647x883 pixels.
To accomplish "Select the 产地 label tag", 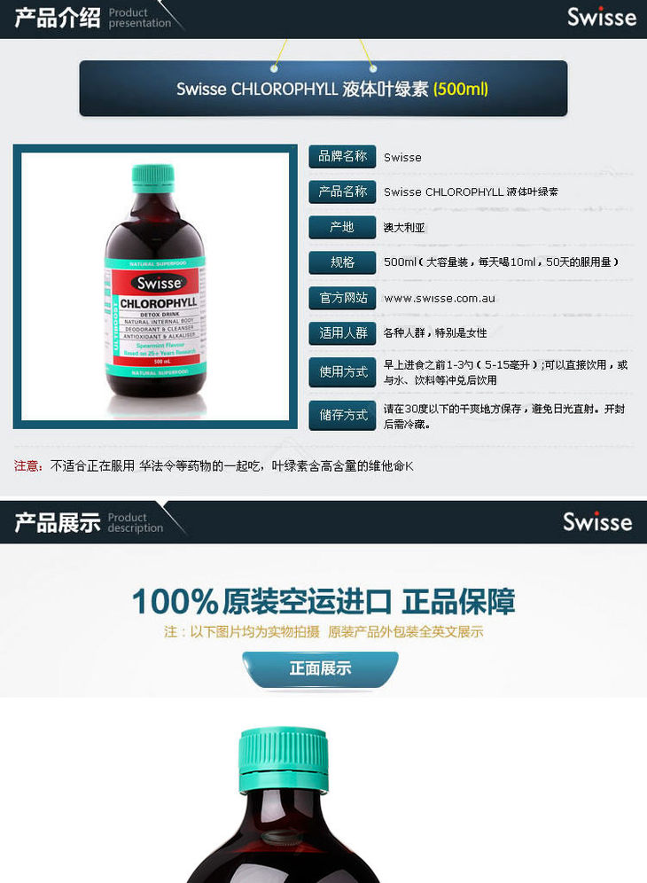I will 342,228.
